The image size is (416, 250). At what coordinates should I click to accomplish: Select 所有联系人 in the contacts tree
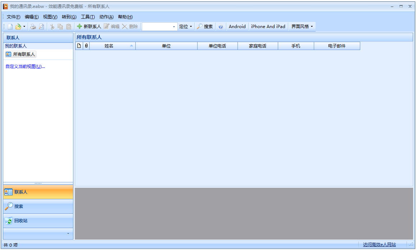click(21, 54)
